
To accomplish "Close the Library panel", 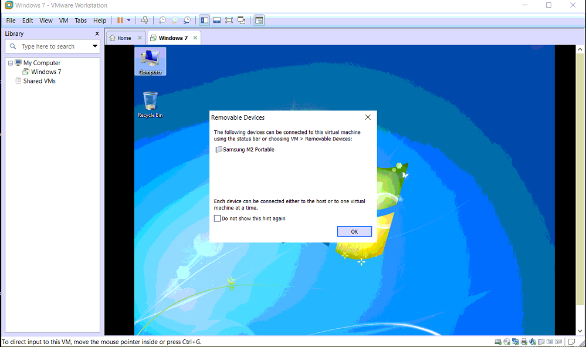I will [97, 33].
